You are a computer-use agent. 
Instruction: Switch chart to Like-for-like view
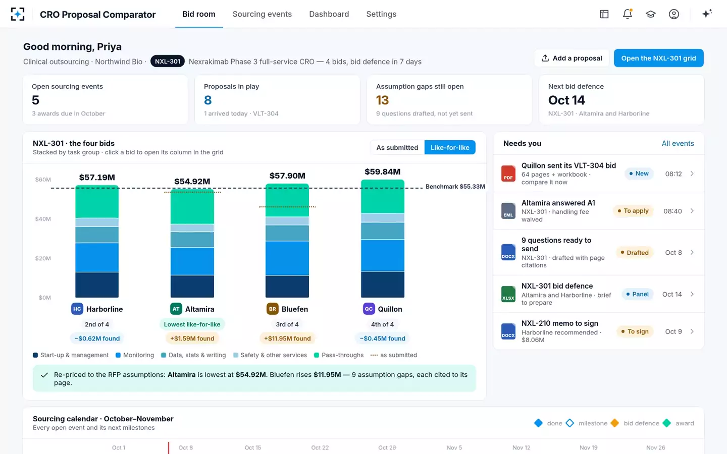click(x=450, y=148)
